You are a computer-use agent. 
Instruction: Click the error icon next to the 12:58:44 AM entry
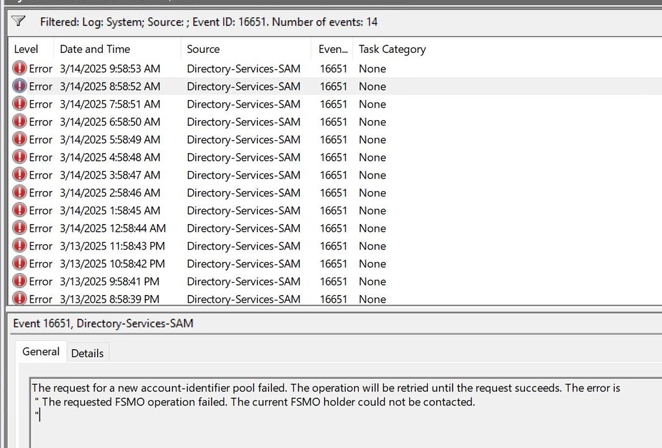[x=17, y=228]
